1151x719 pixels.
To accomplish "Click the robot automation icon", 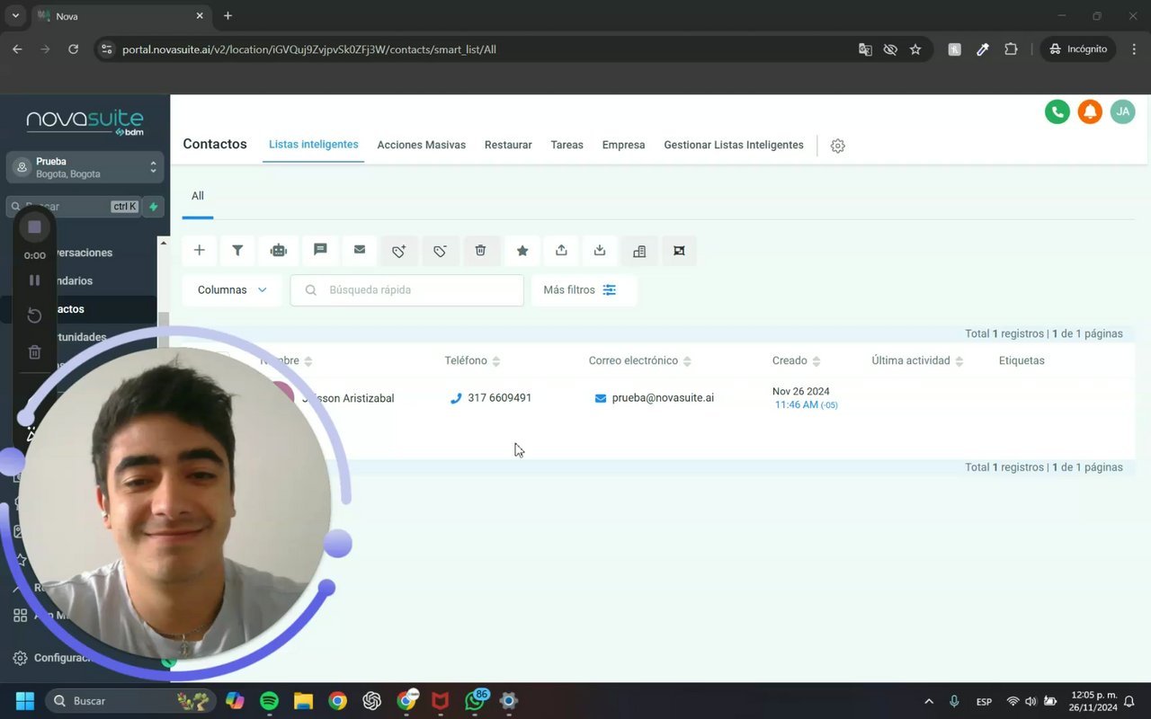I will pos(279,251).
